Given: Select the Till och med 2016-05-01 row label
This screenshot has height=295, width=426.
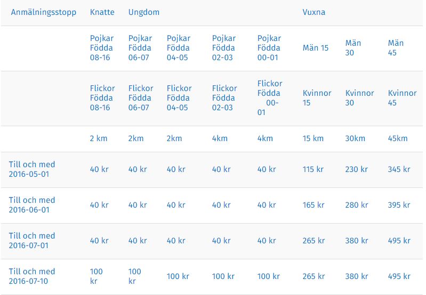Looking at the screenshot, I should [x=32, y=169].
